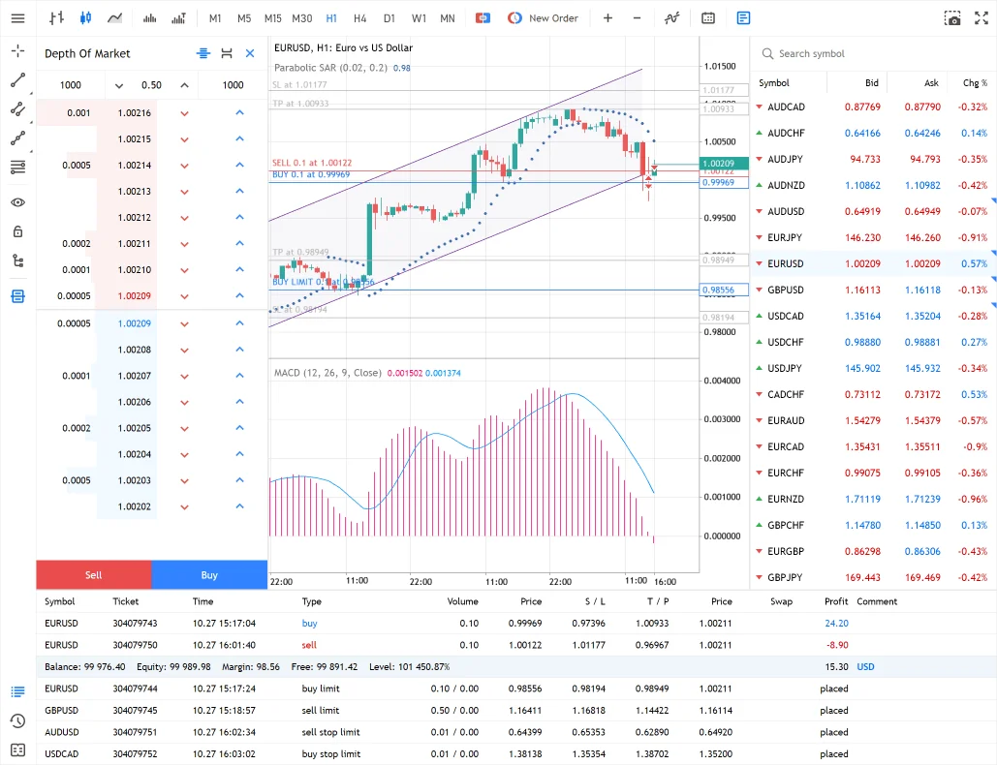Switch chart to line display mode

click(x=112, y=17)
